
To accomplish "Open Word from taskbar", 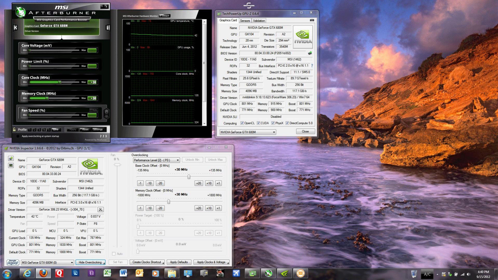I will (x=123, y=274).
